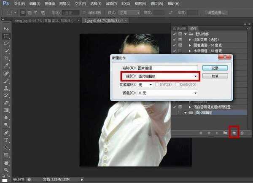Click the 取消 button in dialog

215,76
